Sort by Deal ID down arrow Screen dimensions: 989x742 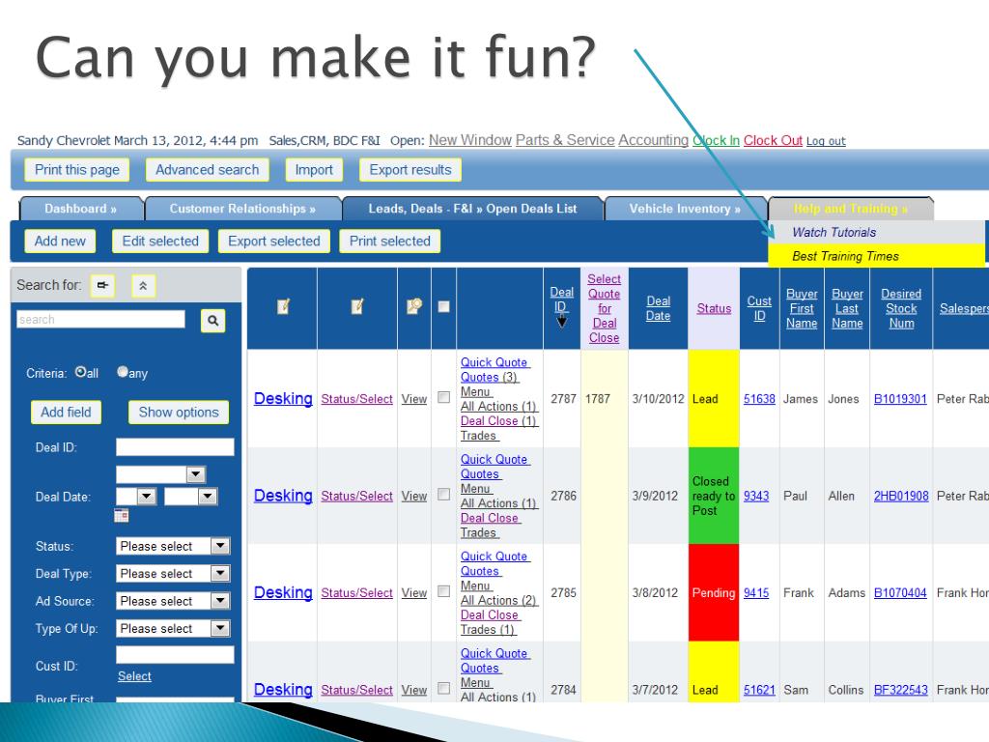[561, 322]
